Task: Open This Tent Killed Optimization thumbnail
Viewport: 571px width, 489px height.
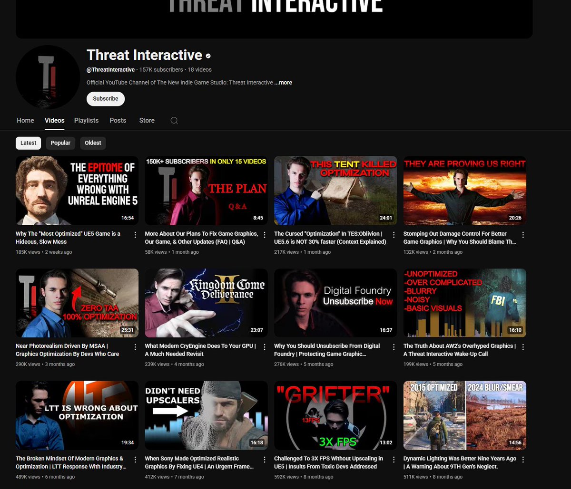Action: [x=335, y=191]
